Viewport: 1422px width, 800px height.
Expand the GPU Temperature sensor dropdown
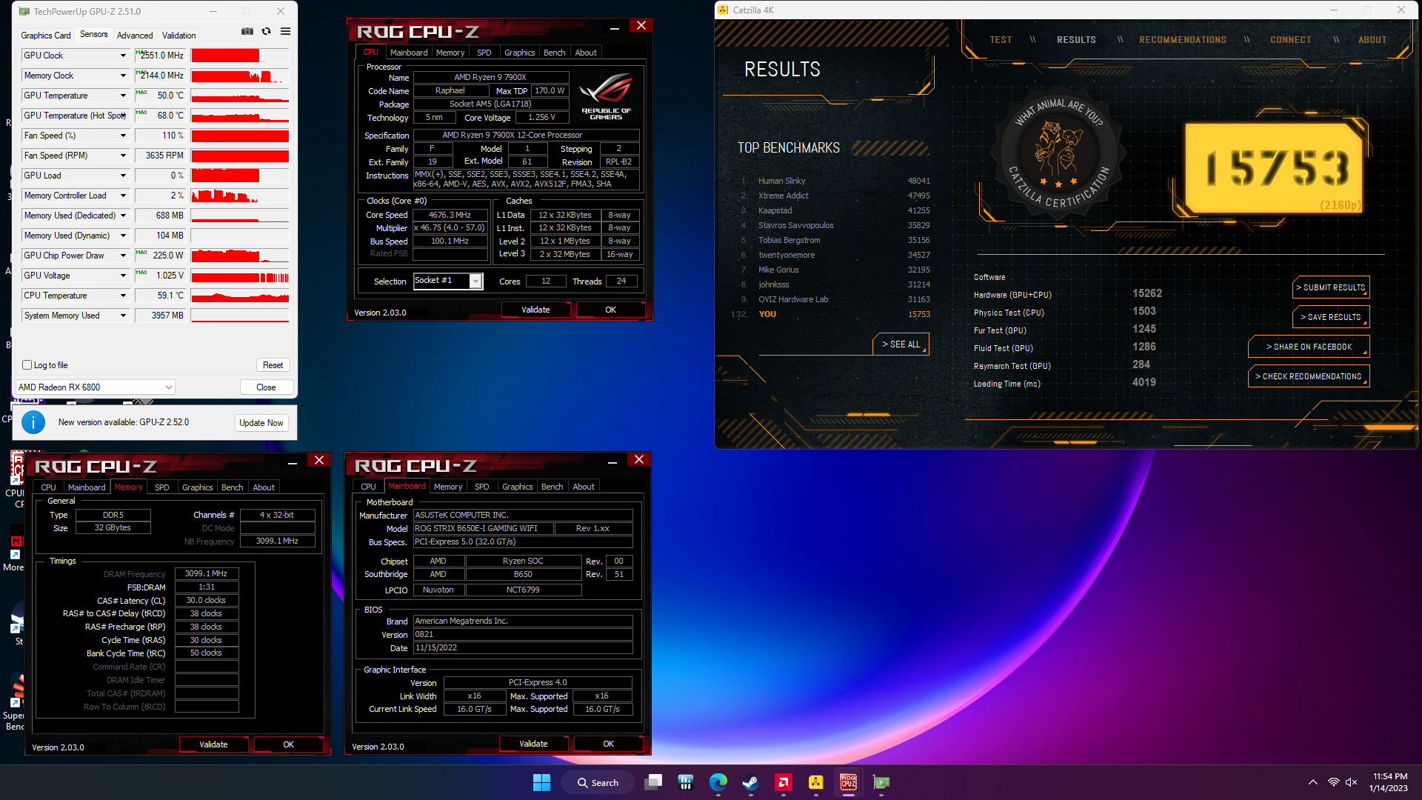[x=123, y=96]
